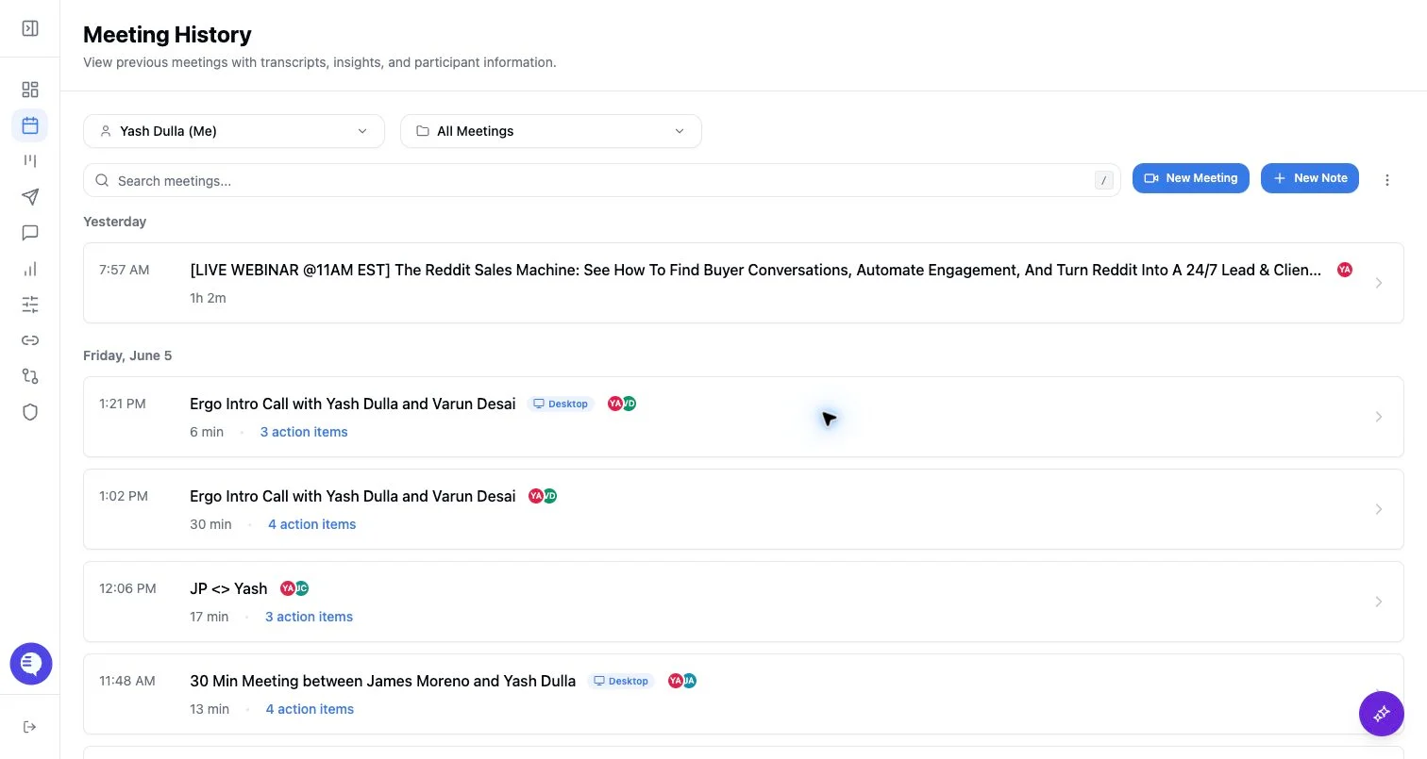The height and width of the screenshot is (759, 1427).
Task: Click the 17 min duration label
Action: pyautogui.click(x=209, y=617)
